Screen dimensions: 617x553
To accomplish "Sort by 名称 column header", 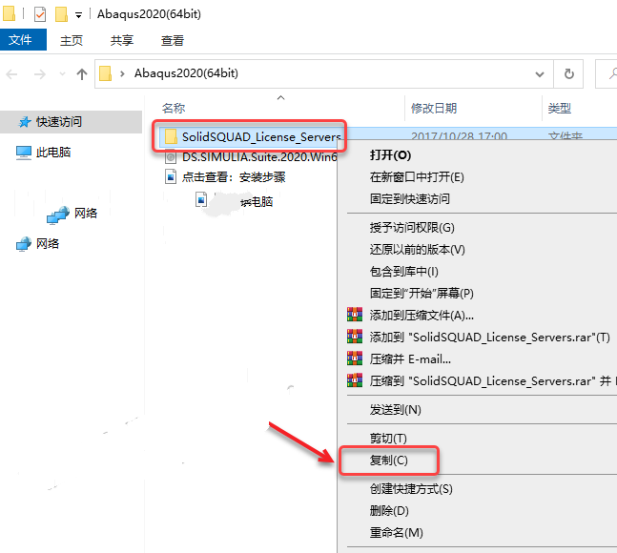I will pyautogui.click(x=174, y=108).
